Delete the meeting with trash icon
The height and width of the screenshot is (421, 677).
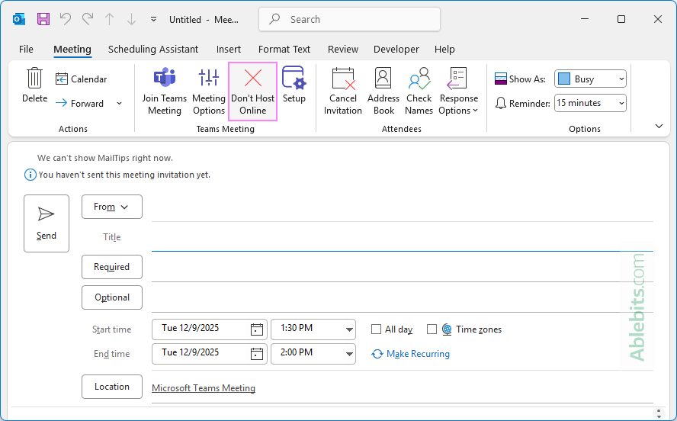pyautogui.click(x=34, y=85)
